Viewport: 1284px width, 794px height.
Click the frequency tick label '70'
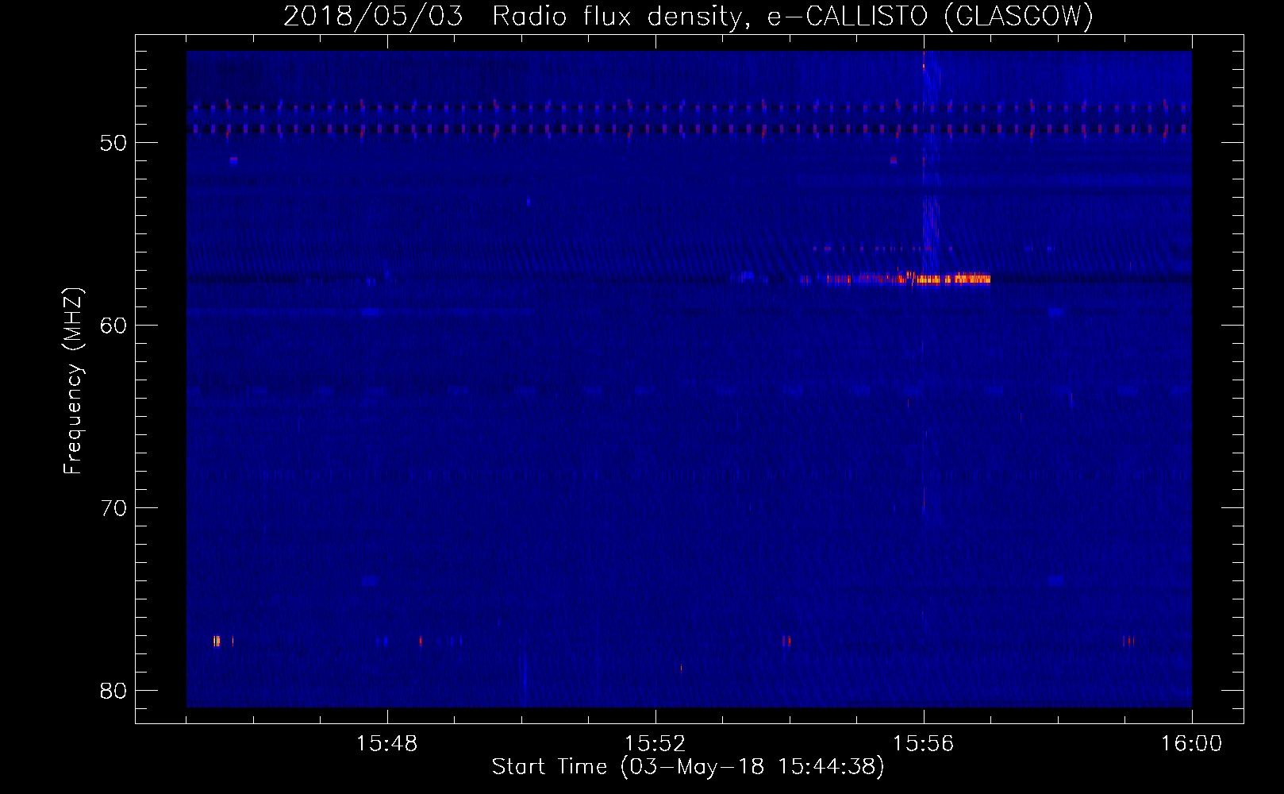pyautogui.click(x=113, y=508)
